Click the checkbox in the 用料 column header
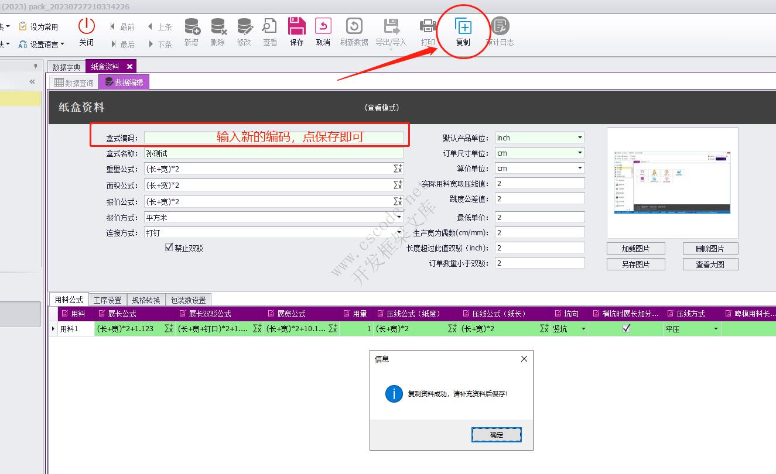 65,313
